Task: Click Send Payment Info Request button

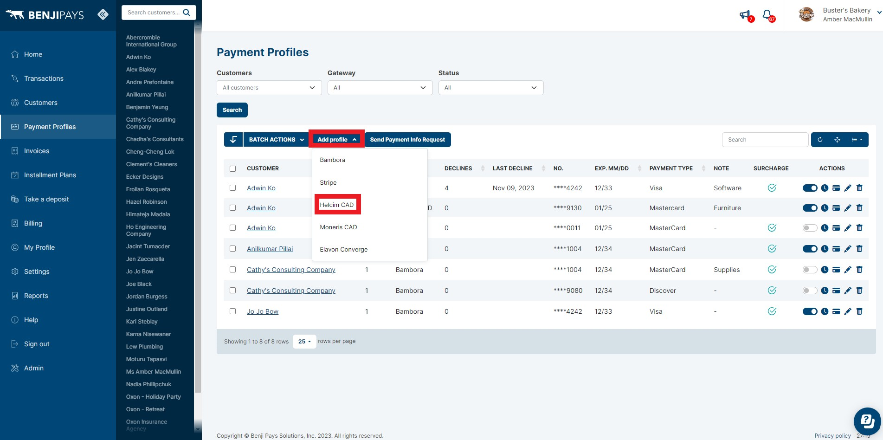Action: [407, 140]
